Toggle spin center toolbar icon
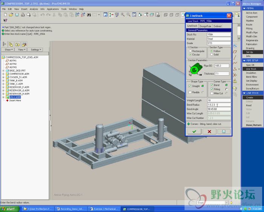The image size is (264, 212). [111, 15]
